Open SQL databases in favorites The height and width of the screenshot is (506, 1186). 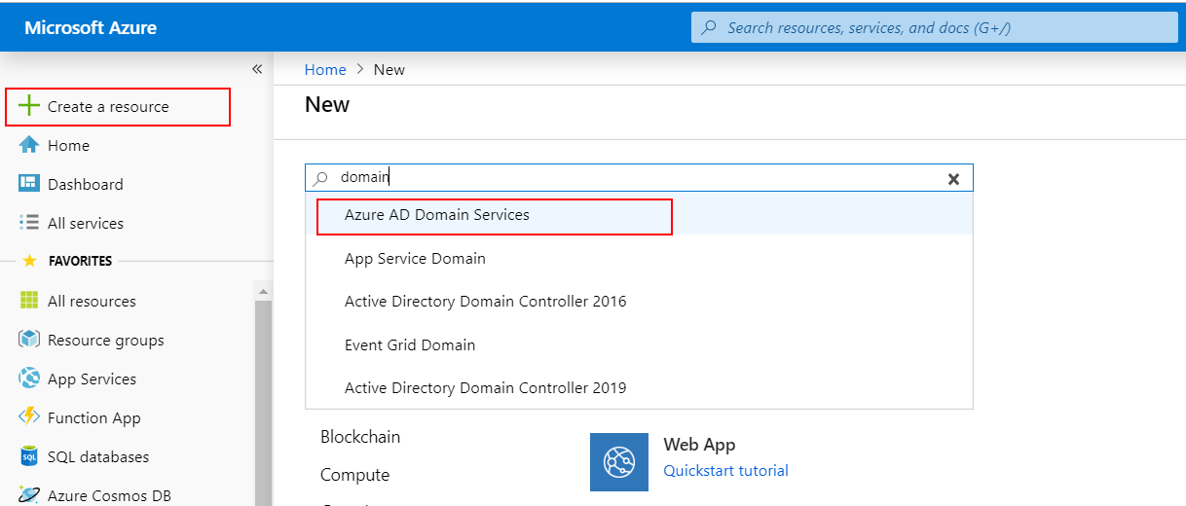tap(98, 456)
